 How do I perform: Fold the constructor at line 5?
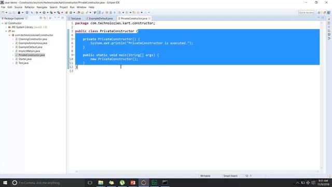click(74, 39)
